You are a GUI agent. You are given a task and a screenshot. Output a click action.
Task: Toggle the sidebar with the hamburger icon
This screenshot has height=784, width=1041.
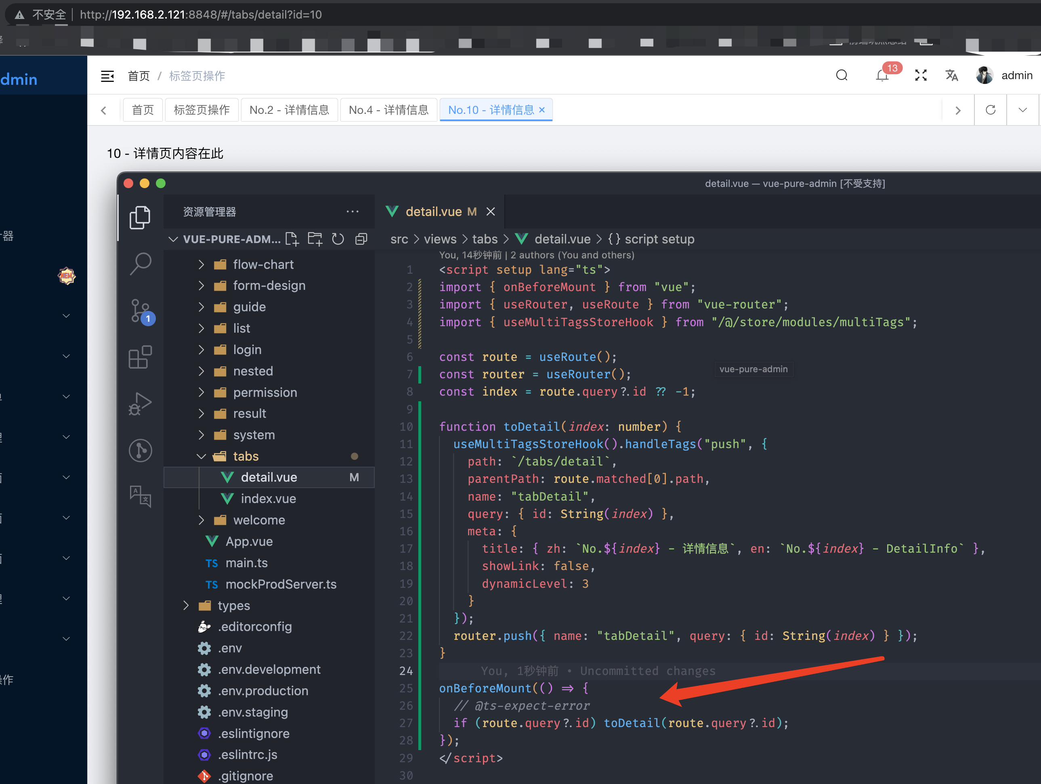pos(107,76)
